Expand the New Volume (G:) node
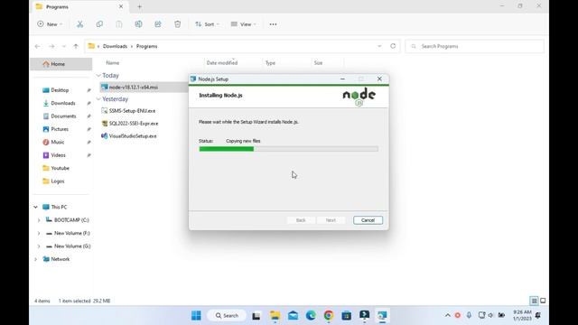Image resolution: width=578 pixels, height=325 pixels. (39, 246)
